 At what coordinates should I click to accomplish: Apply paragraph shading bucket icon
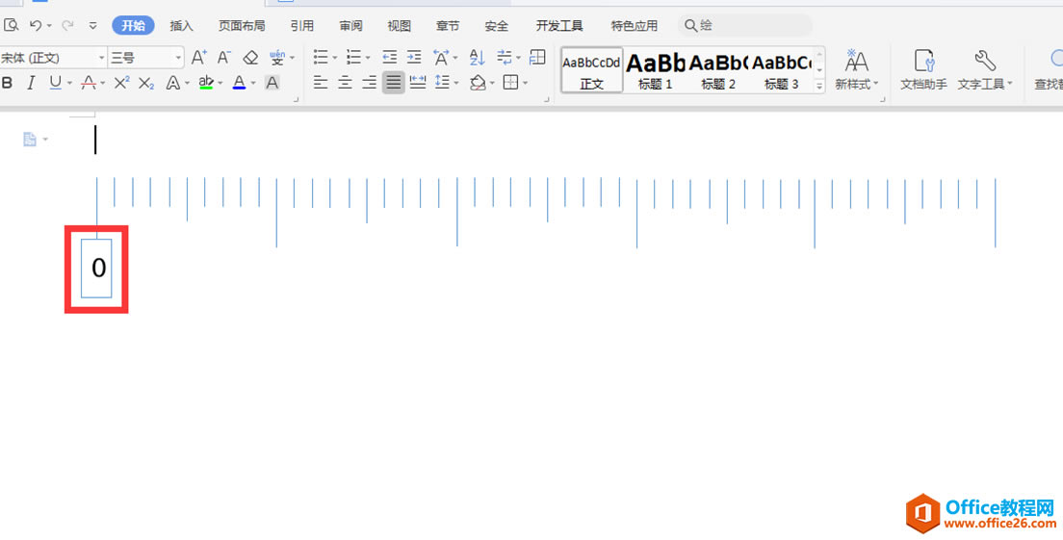coord(479,83)
